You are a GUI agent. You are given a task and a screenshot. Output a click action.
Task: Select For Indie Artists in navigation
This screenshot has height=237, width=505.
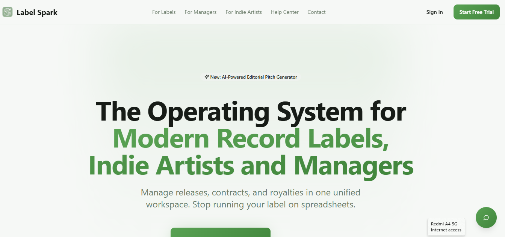pyautogui.click(x=243, y=12)
